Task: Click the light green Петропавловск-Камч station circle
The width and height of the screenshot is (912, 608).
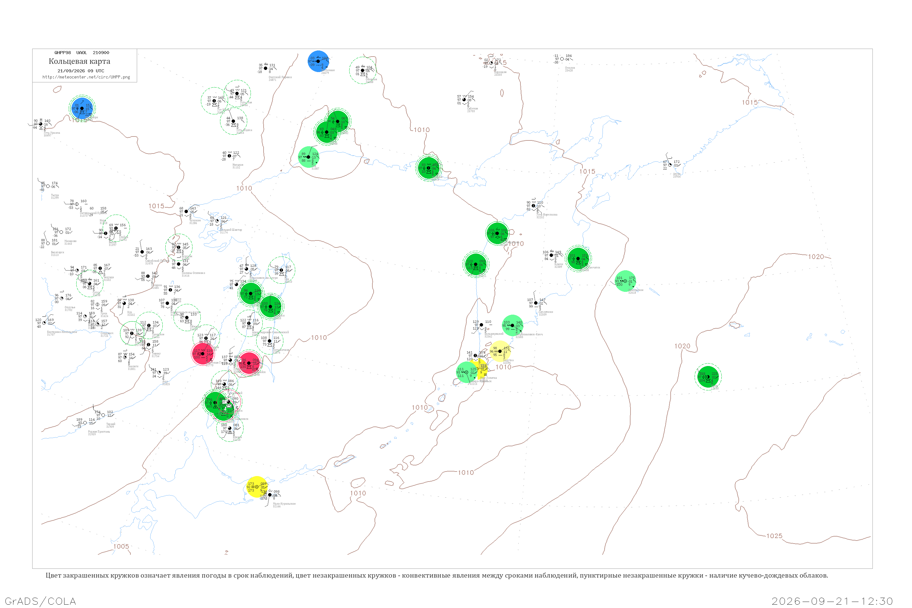Action: pos(513,326)
